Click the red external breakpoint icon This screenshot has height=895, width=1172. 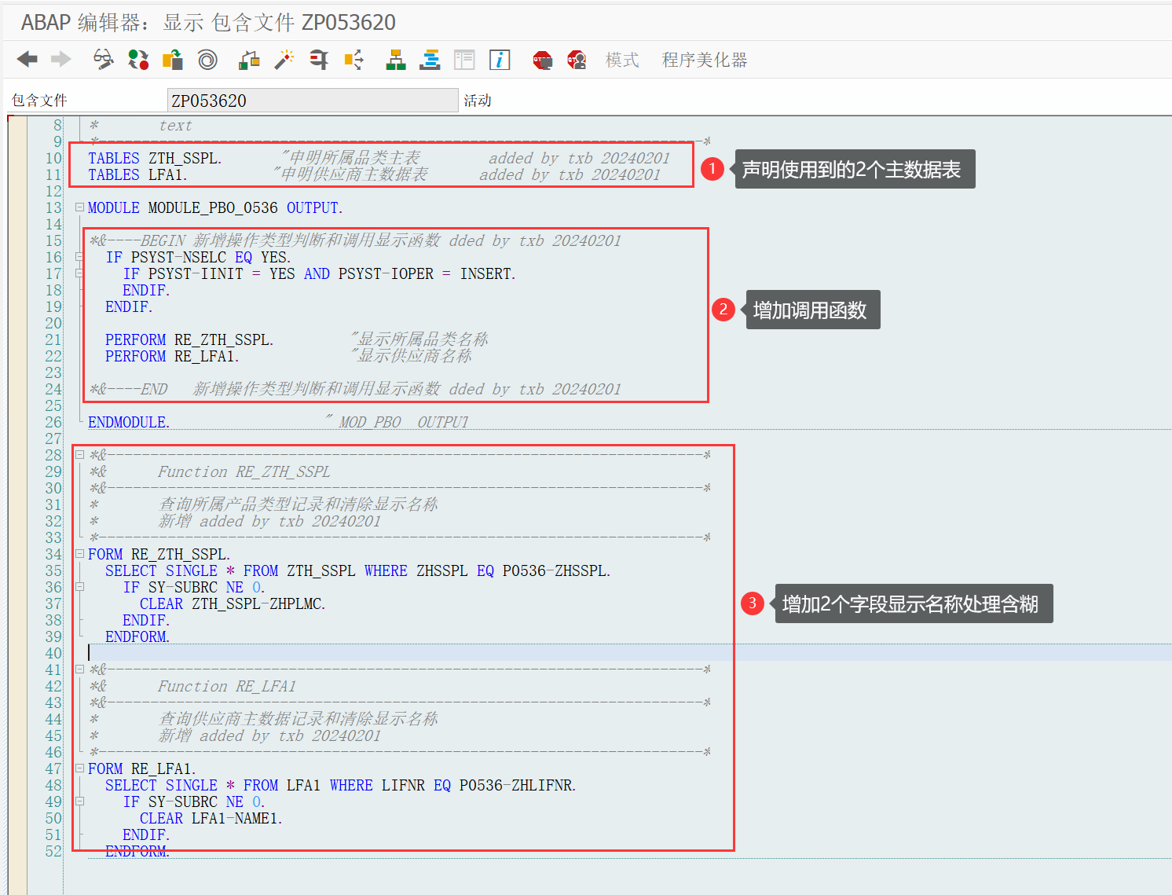[x=542, y=59]
